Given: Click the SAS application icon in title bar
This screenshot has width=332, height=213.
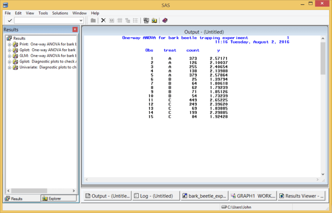Looking at the screenshot, I should 6,4.
